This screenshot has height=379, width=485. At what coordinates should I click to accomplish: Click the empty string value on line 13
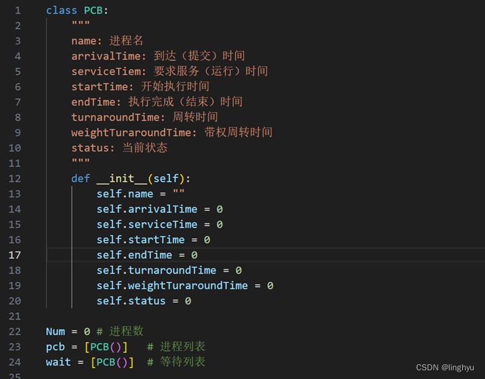coord(179,192)
